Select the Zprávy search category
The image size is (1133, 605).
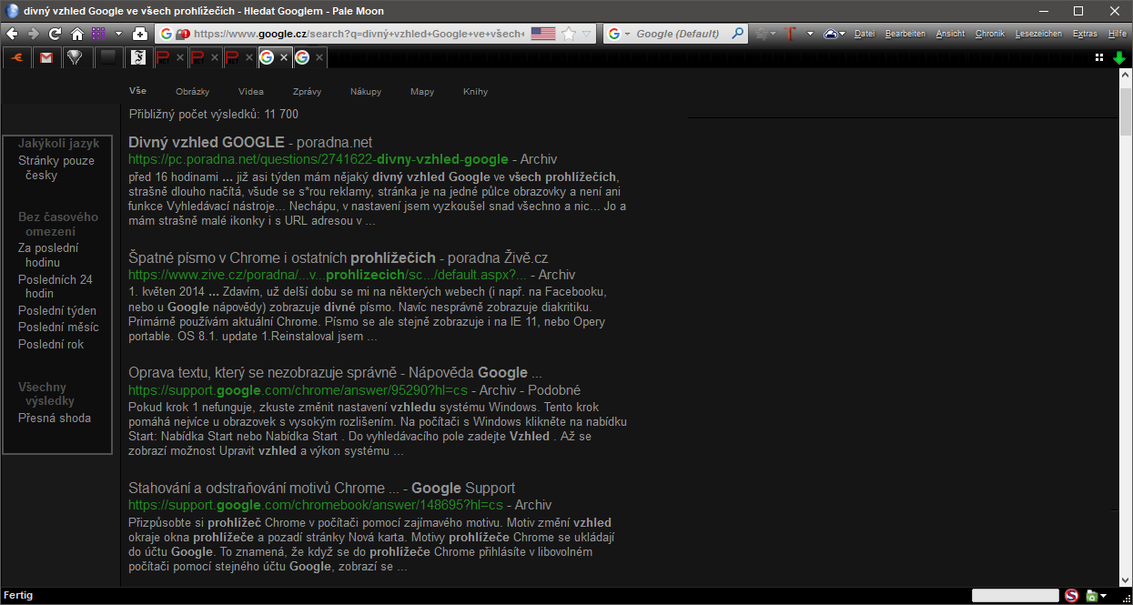tap(307, 92)
